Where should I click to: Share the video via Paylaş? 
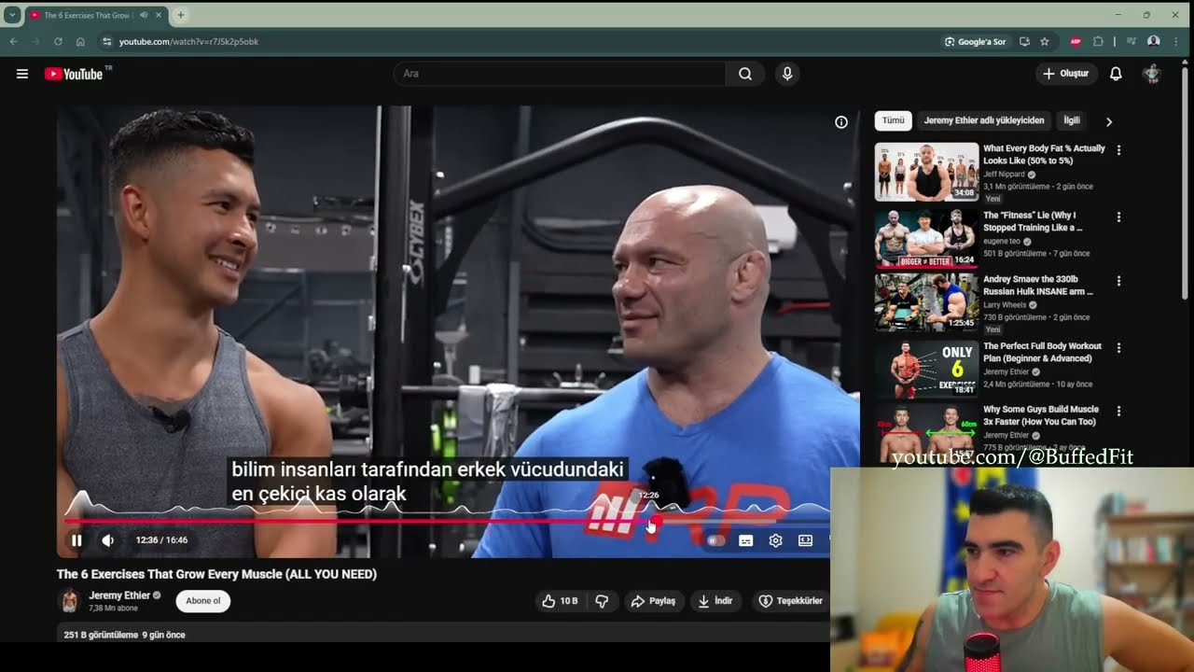click(654, 601)
